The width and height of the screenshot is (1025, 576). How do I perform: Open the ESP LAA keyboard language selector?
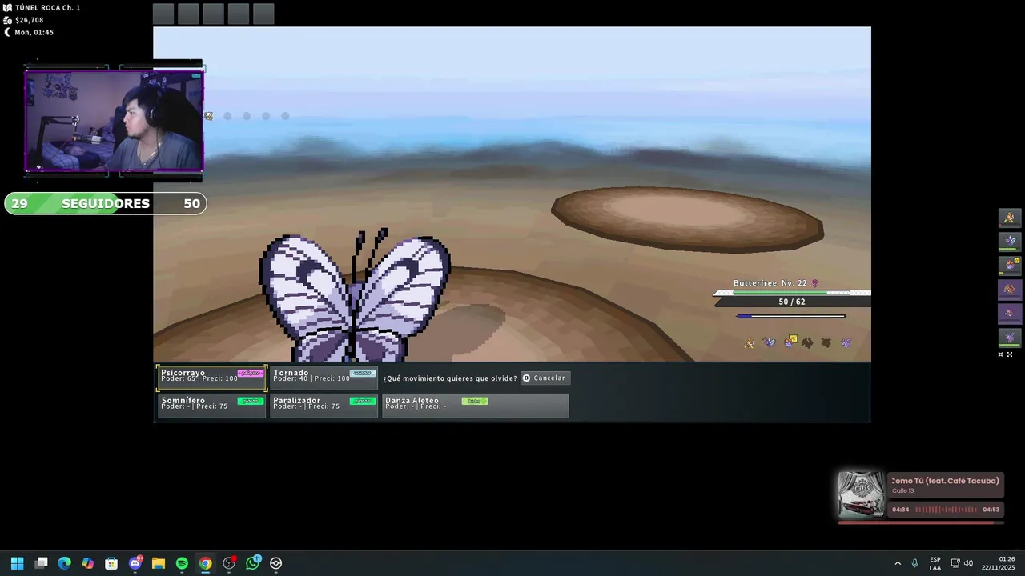(x=935, y=563)
